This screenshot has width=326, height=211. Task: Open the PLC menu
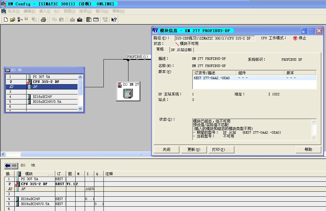coord(57,11)
